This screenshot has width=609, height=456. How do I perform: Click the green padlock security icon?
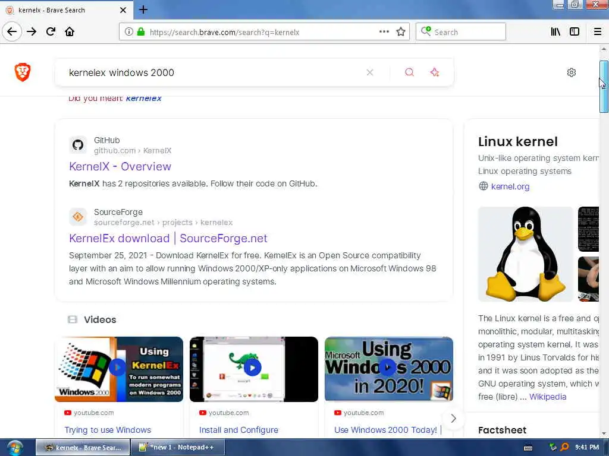[141, 32]
